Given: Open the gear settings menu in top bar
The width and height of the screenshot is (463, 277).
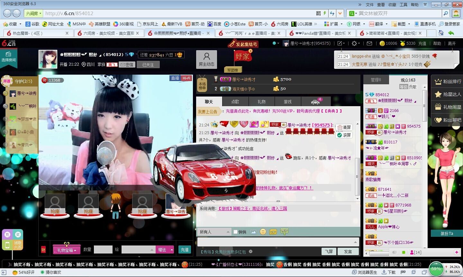Looking at the screenshot, I should (x=356, y=43).
